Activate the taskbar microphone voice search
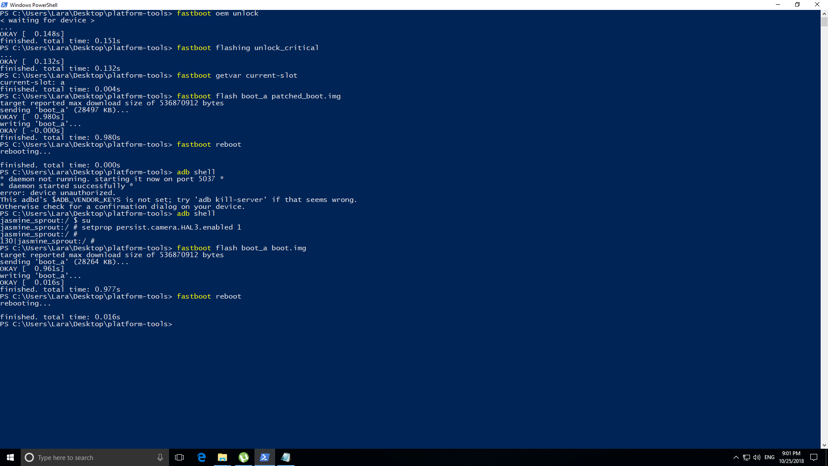Viewport: 828px width, 466px height. pyautogui.click(x=160, y=457)
